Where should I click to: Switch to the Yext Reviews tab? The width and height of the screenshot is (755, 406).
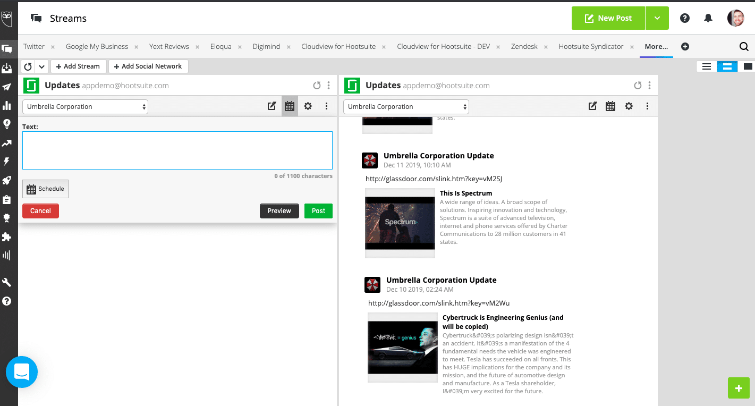(x=169, y=47)
